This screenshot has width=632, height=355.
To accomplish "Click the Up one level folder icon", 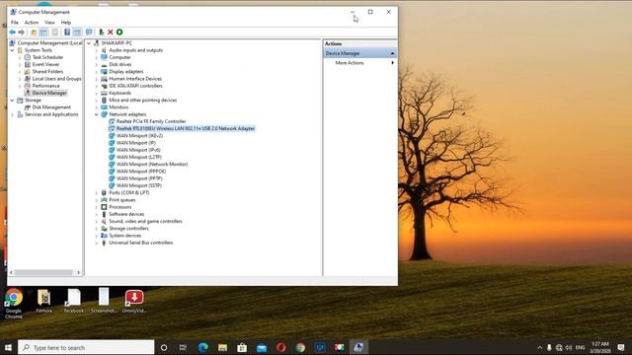I will coord(34,33).
